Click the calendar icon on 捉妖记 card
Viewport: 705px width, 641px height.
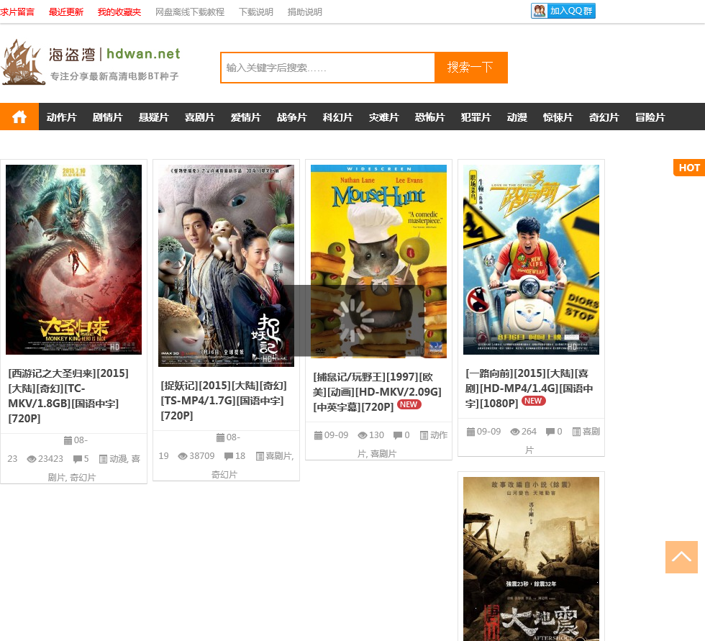point(220,437)
